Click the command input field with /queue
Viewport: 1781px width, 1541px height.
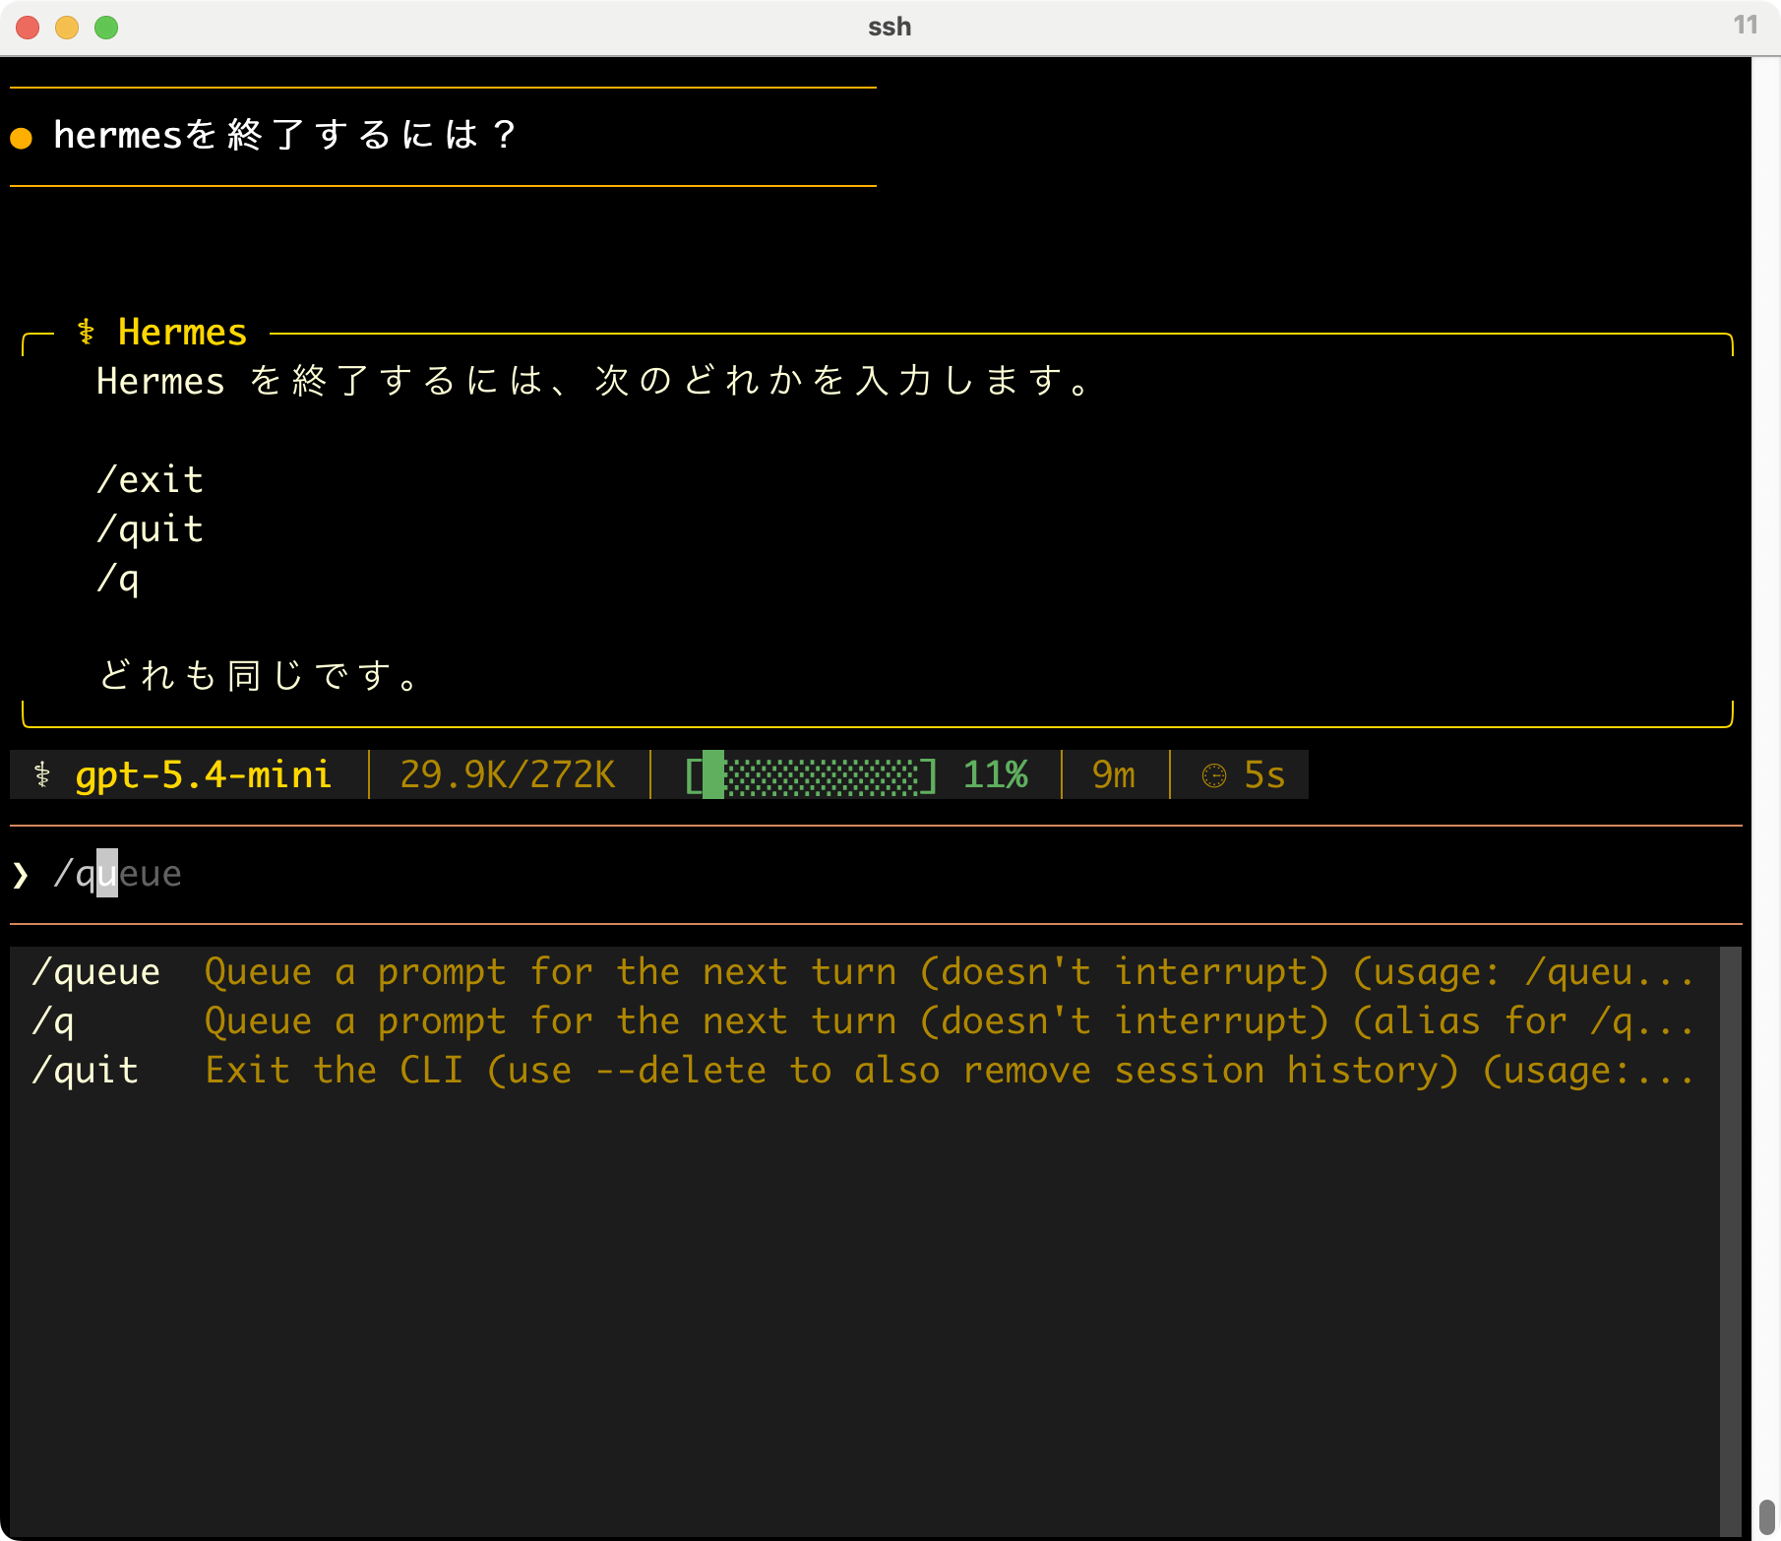point(876,874)
